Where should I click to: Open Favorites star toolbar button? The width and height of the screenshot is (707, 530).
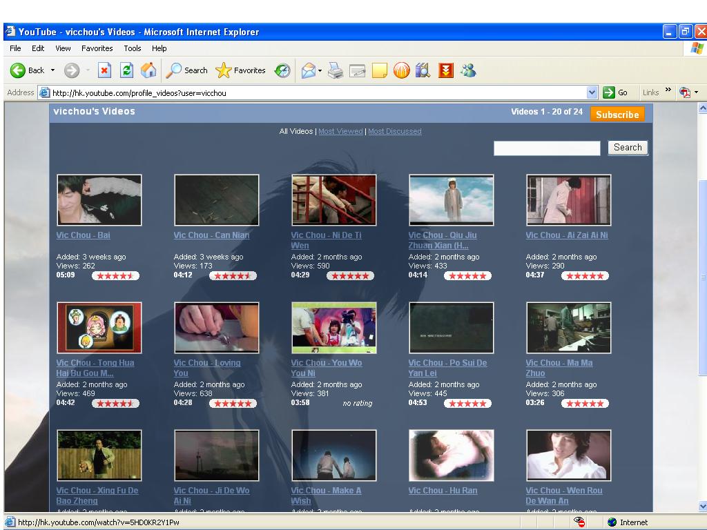(x=240, y=70)
